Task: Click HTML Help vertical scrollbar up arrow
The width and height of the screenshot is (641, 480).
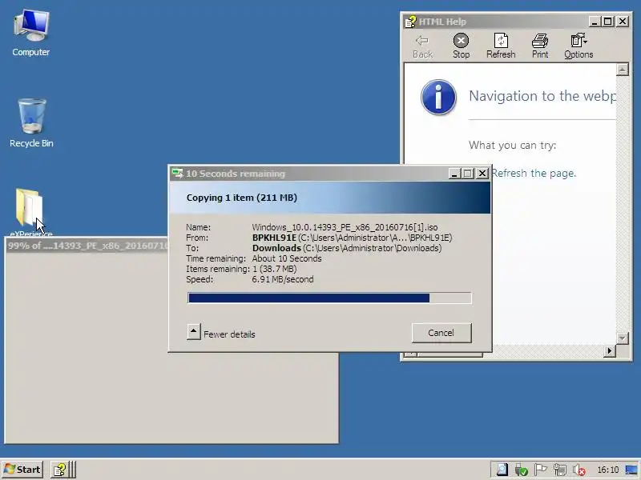Action: [622, 70]
